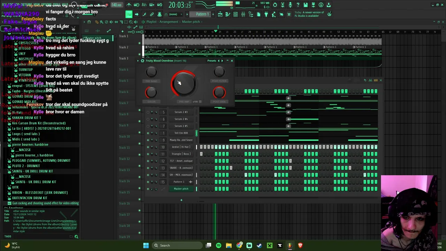Add a channel with the plus button
446x251 pixels.
coord(181,200)
